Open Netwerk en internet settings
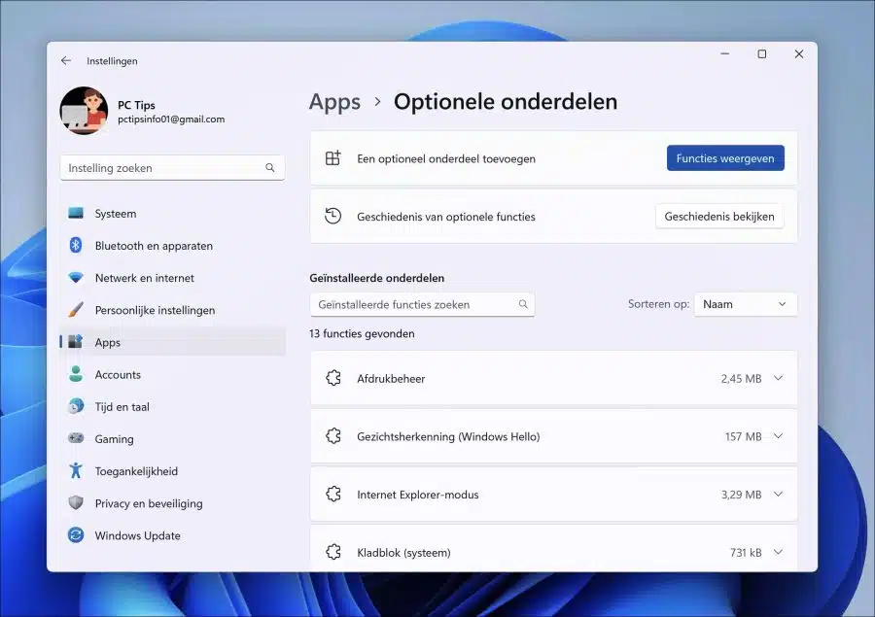Image resolution: width=875 pixels, height=617 pixels. pyautogui.click(x=172, y=278)
